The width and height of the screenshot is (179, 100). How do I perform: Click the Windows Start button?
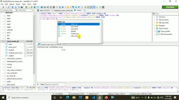3,97
